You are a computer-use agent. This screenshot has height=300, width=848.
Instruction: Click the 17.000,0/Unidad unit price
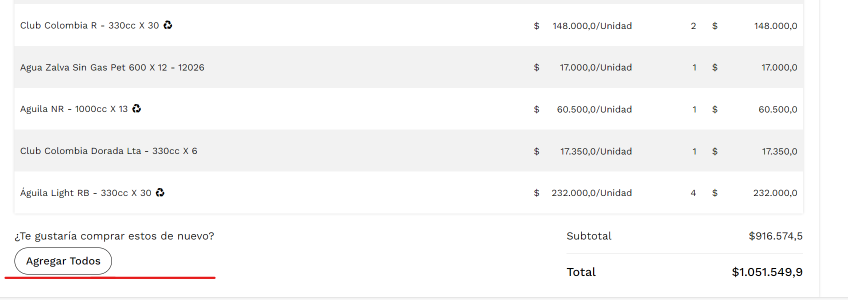tap(595, 67)
